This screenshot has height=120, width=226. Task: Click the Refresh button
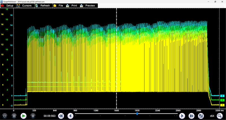(x=42, y=6)
